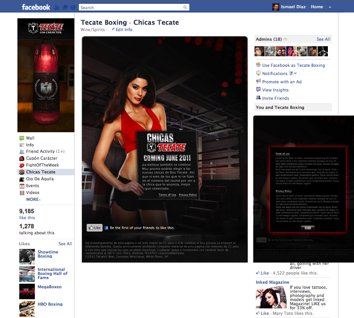Screen dimensions: 354x318
Task: Open the messages icon in header
Action: (65, 7)
